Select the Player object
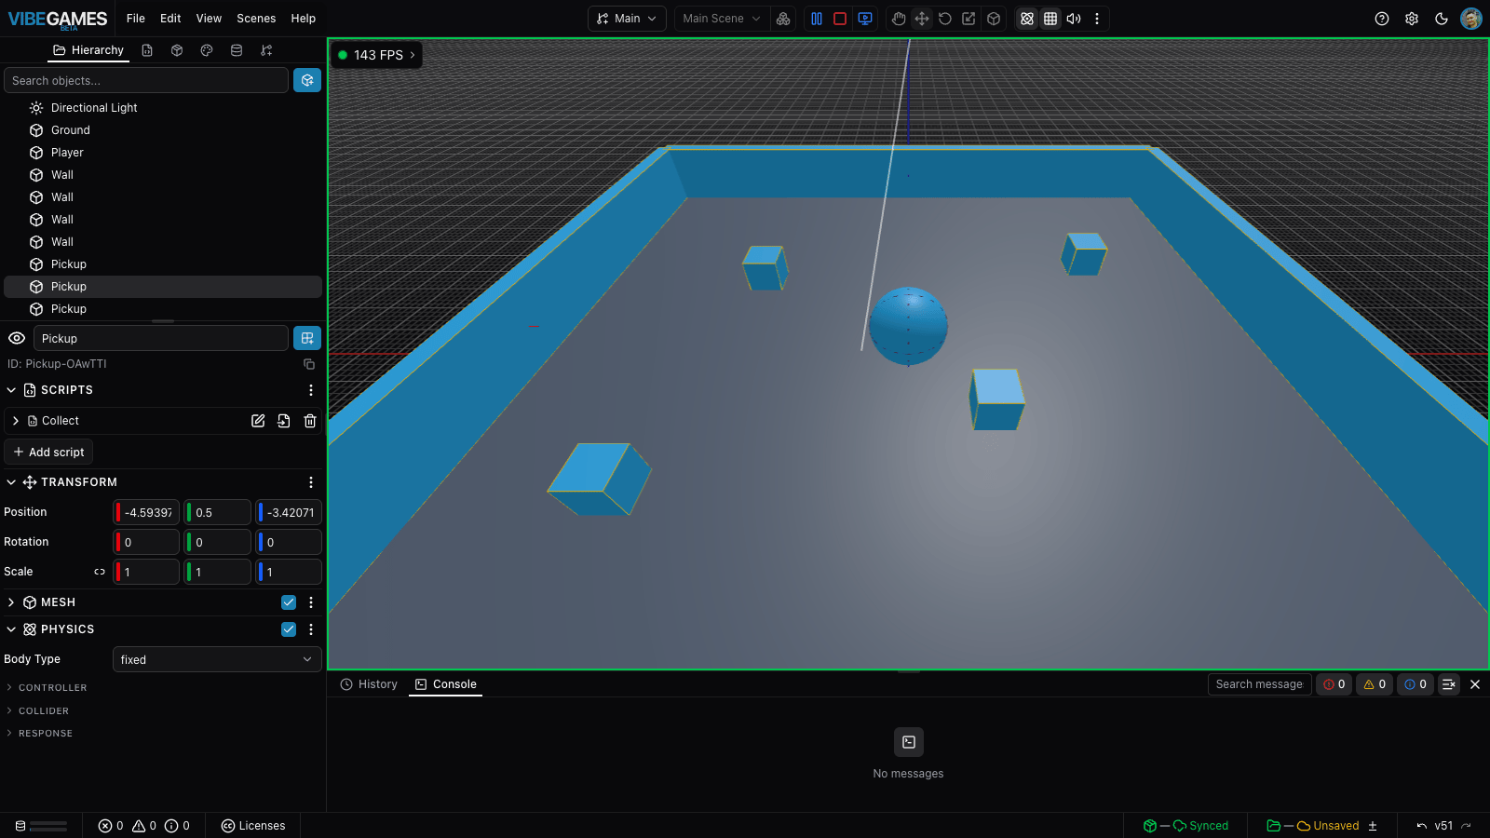Viewport: 1490px width, 838px height. (x=163, y=153)
